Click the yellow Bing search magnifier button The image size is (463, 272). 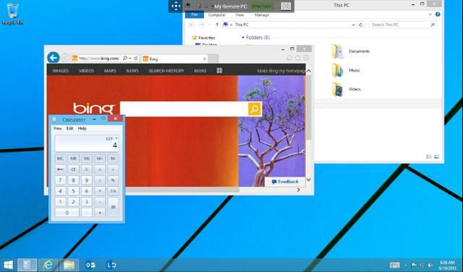[254, 109]
